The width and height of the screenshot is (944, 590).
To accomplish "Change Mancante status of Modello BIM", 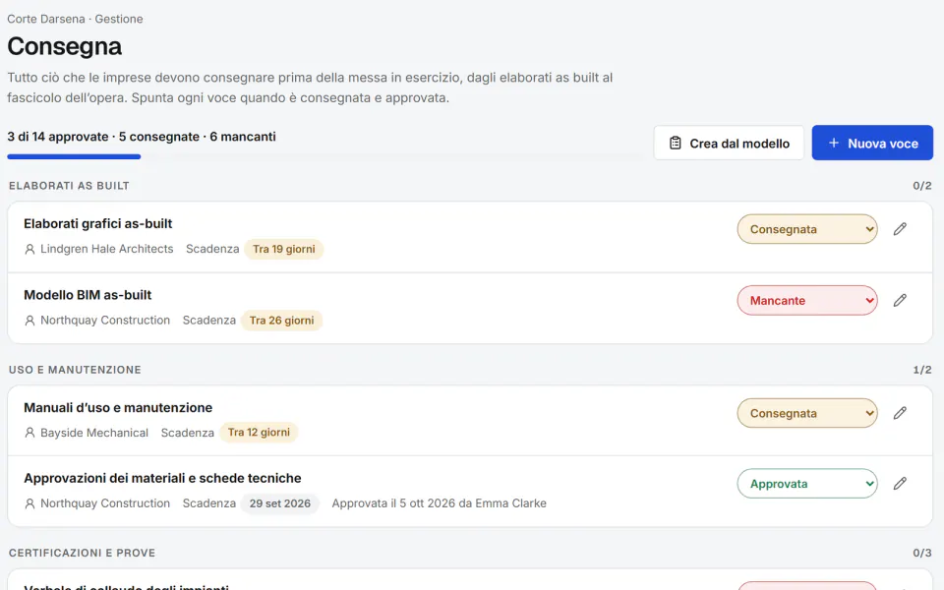I will coord(806,300).
